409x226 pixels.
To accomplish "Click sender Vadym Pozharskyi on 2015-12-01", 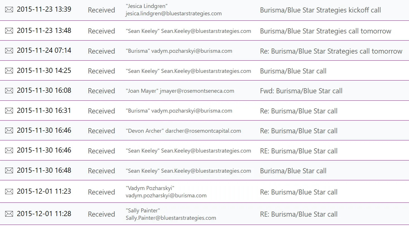I will coord(166,192).
